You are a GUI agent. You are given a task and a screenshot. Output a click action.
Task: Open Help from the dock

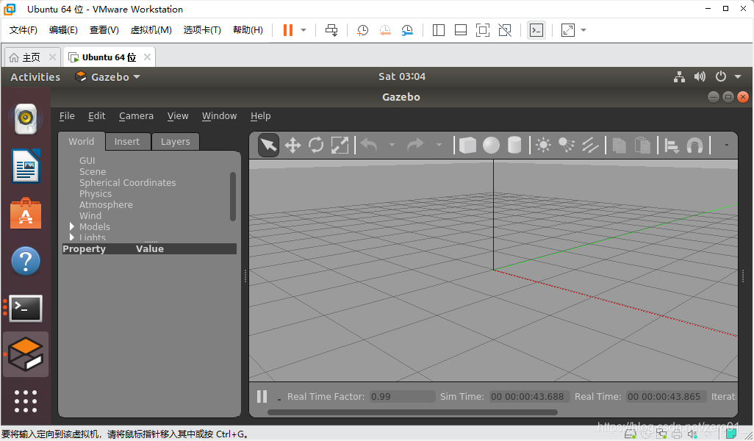(26, 261)
